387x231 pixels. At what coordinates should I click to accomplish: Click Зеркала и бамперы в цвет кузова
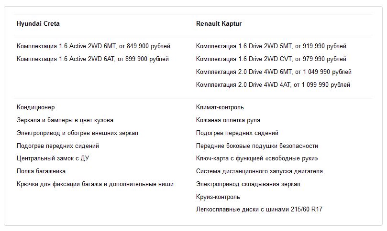click(x=65, y=120)
